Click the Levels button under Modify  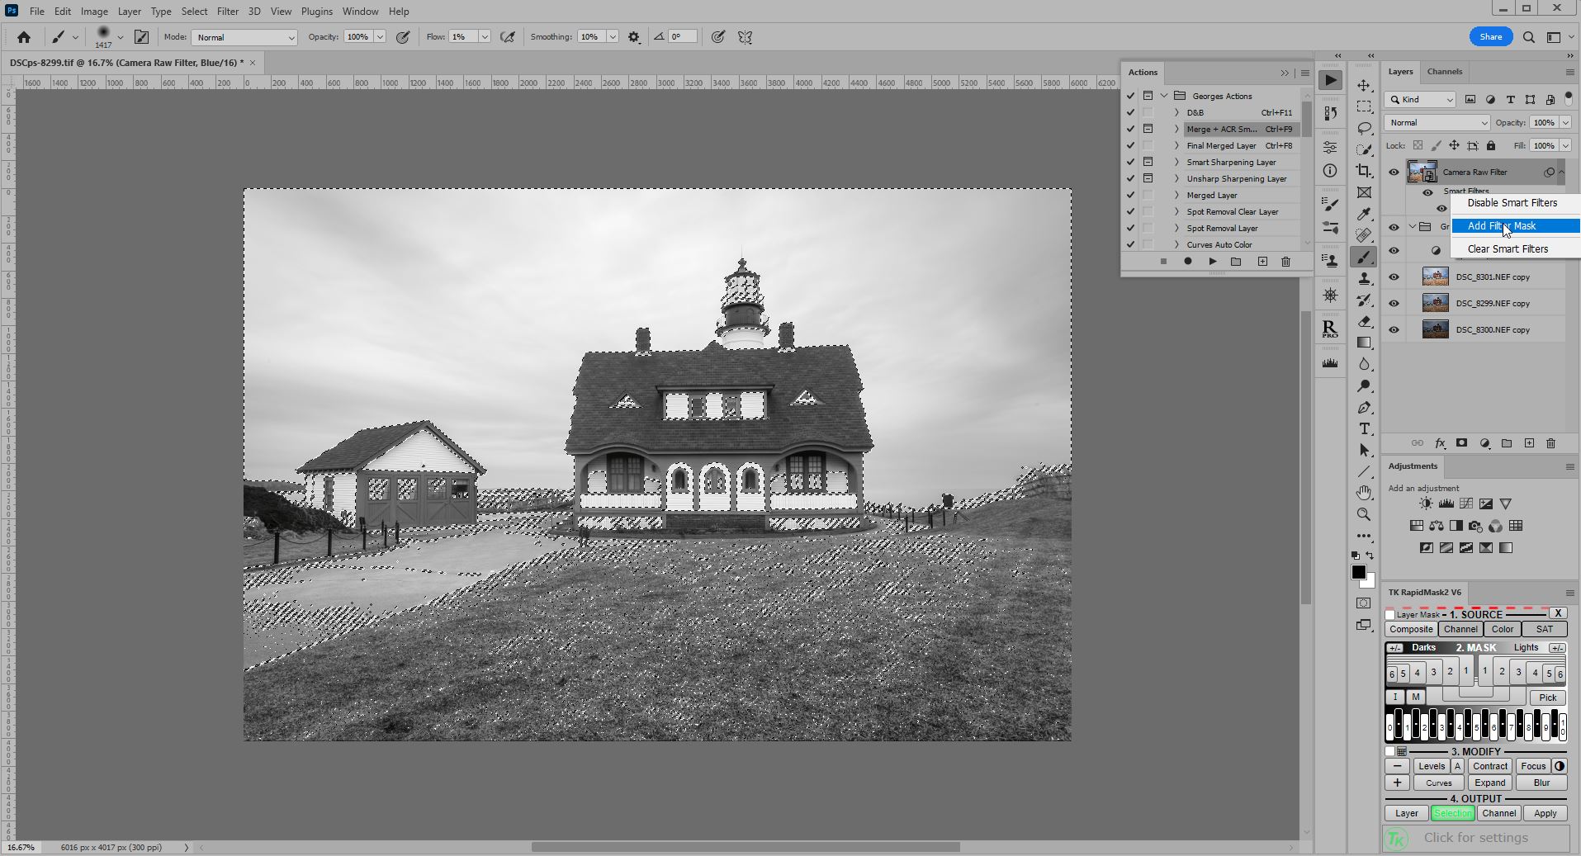(1432, 766)
